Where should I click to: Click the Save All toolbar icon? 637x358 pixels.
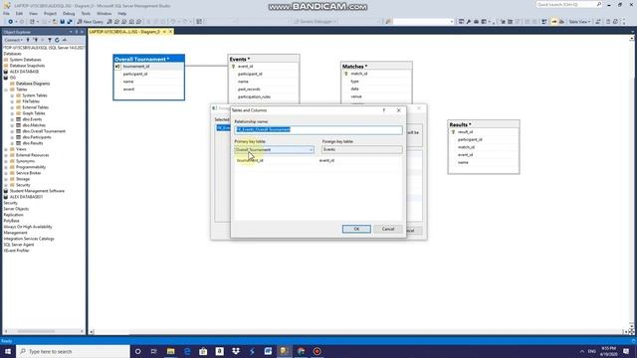pos(70,22)
